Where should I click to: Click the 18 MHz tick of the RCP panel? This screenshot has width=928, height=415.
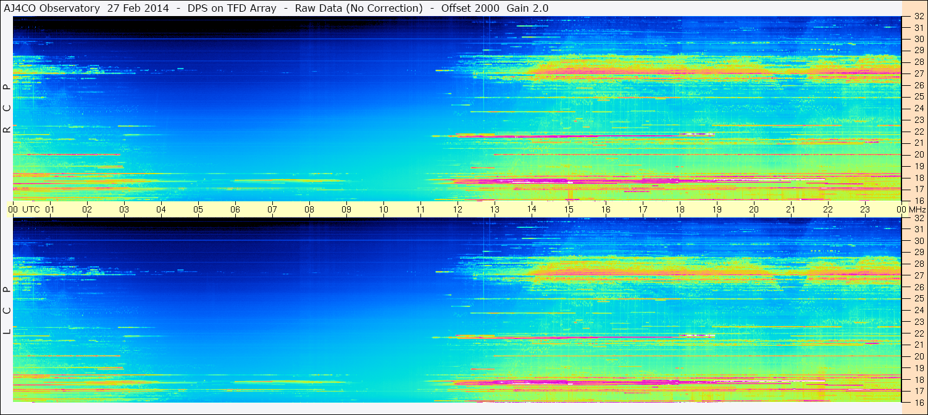919,178
